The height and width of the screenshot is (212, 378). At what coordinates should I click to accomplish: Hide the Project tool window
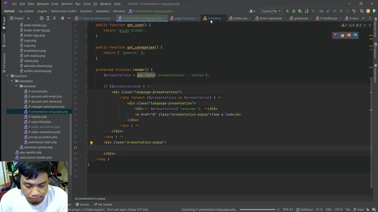coord(69,18)
